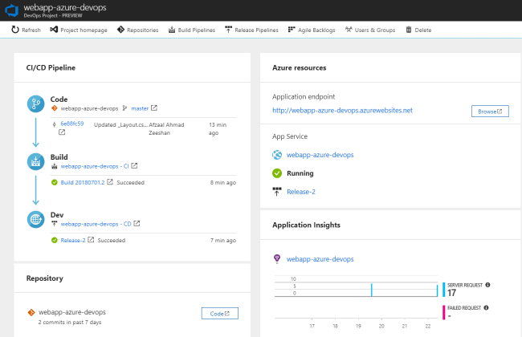Open the application endpoint URL
The width and height of the screenshot is (522, 337).
coord(342,110)
